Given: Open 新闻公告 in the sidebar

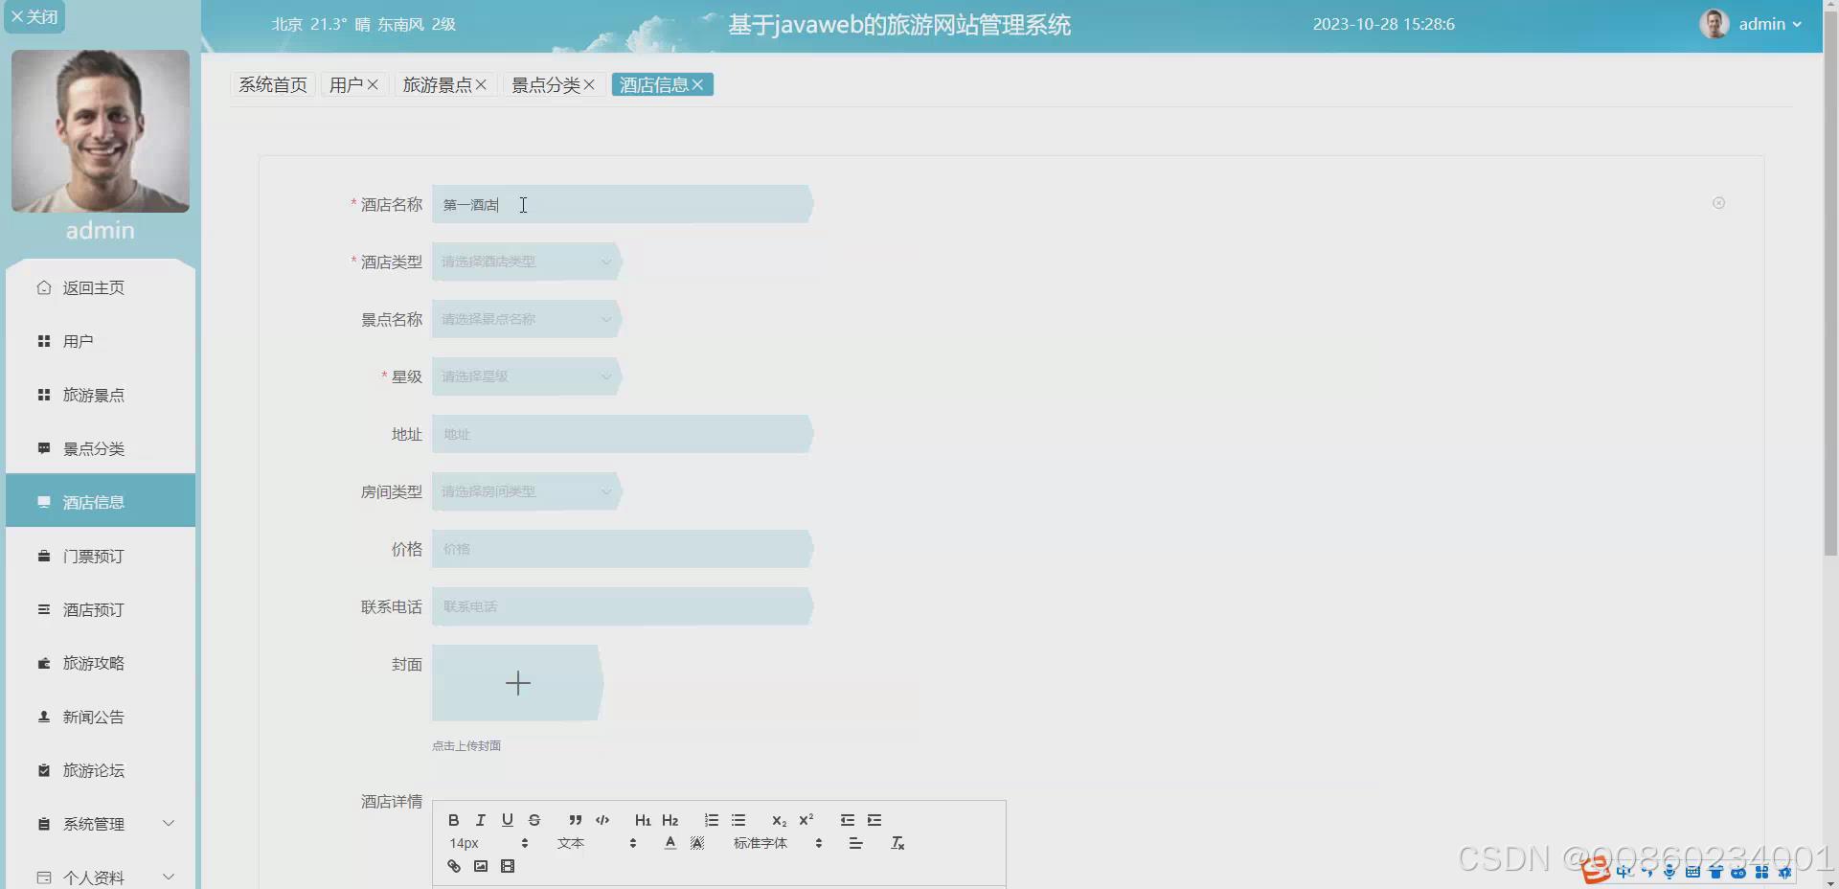Looking at the screenshot, I should (101, 717).
